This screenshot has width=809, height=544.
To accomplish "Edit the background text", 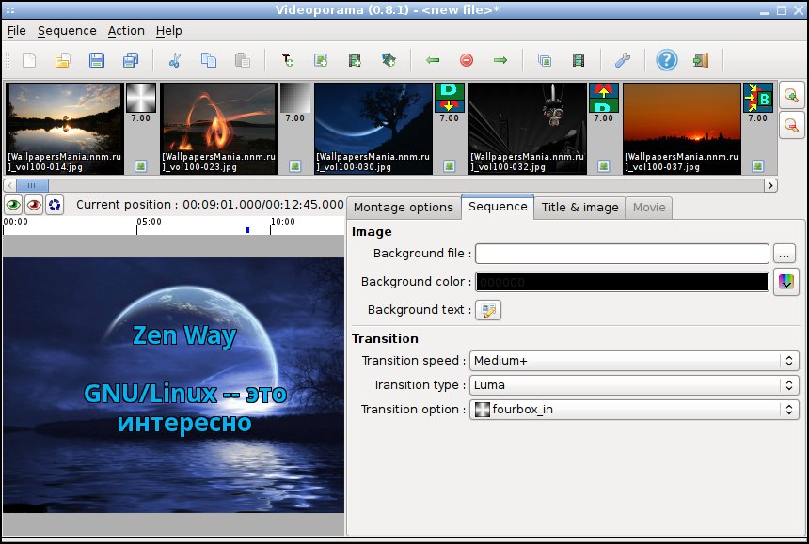I will 488,310.
